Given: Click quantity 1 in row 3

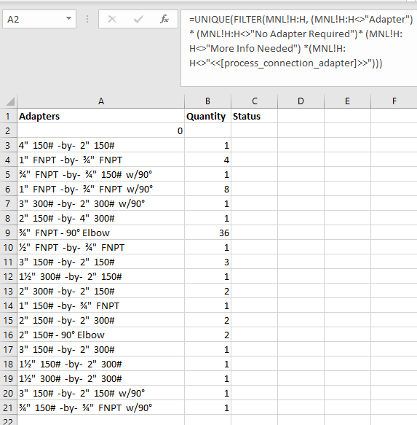Looking at the screenshot, I should [x=207, y=145].
